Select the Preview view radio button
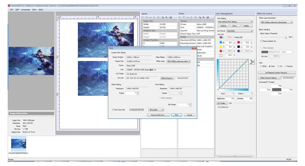The width and height of the screenshot is (305, 166). (285, 66)
